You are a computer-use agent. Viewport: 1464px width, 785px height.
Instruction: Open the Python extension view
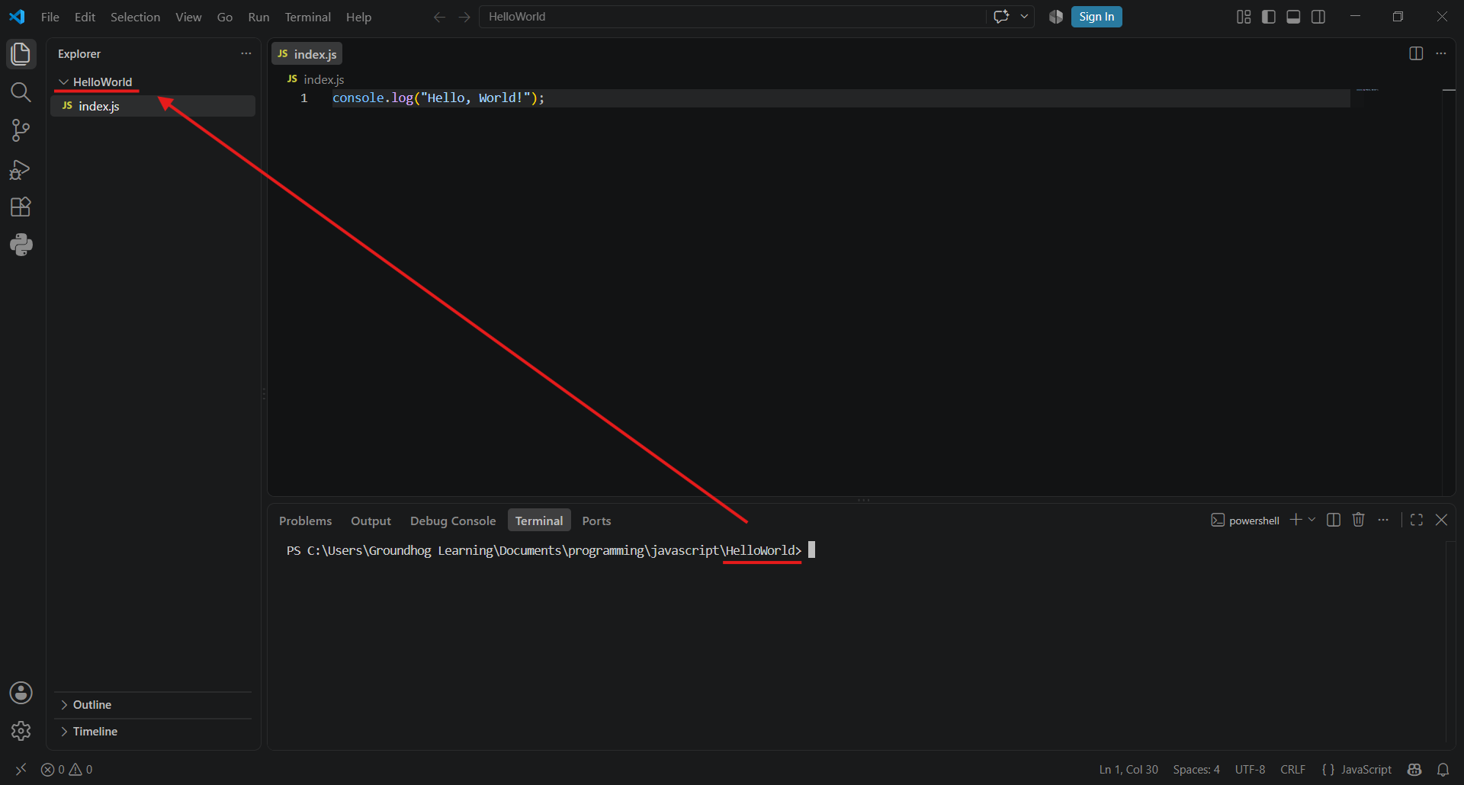click(x=21, y=245)
